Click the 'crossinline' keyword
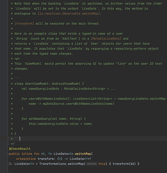This screenshot has width=167, height=173. pos(26,159)
